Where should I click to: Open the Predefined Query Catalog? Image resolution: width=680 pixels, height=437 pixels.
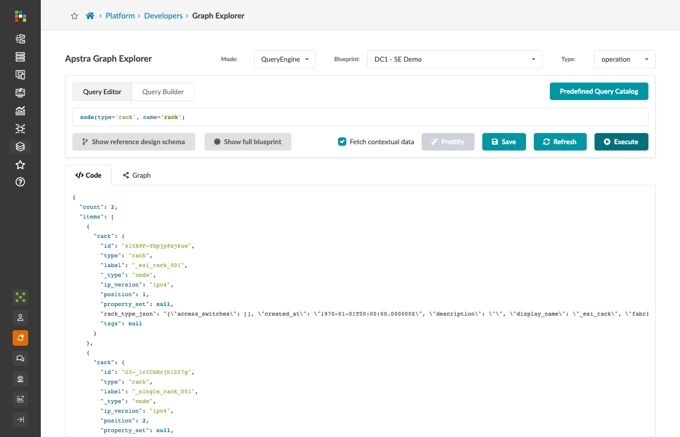click(x=599, y=91)
